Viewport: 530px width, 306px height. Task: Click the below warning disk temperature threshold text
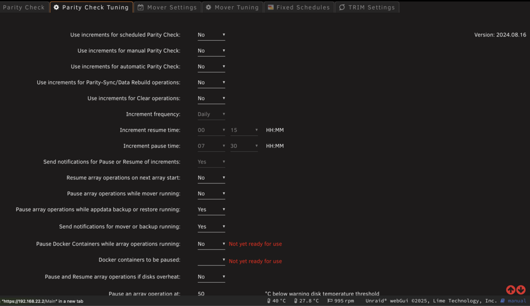tap(322, 293)
